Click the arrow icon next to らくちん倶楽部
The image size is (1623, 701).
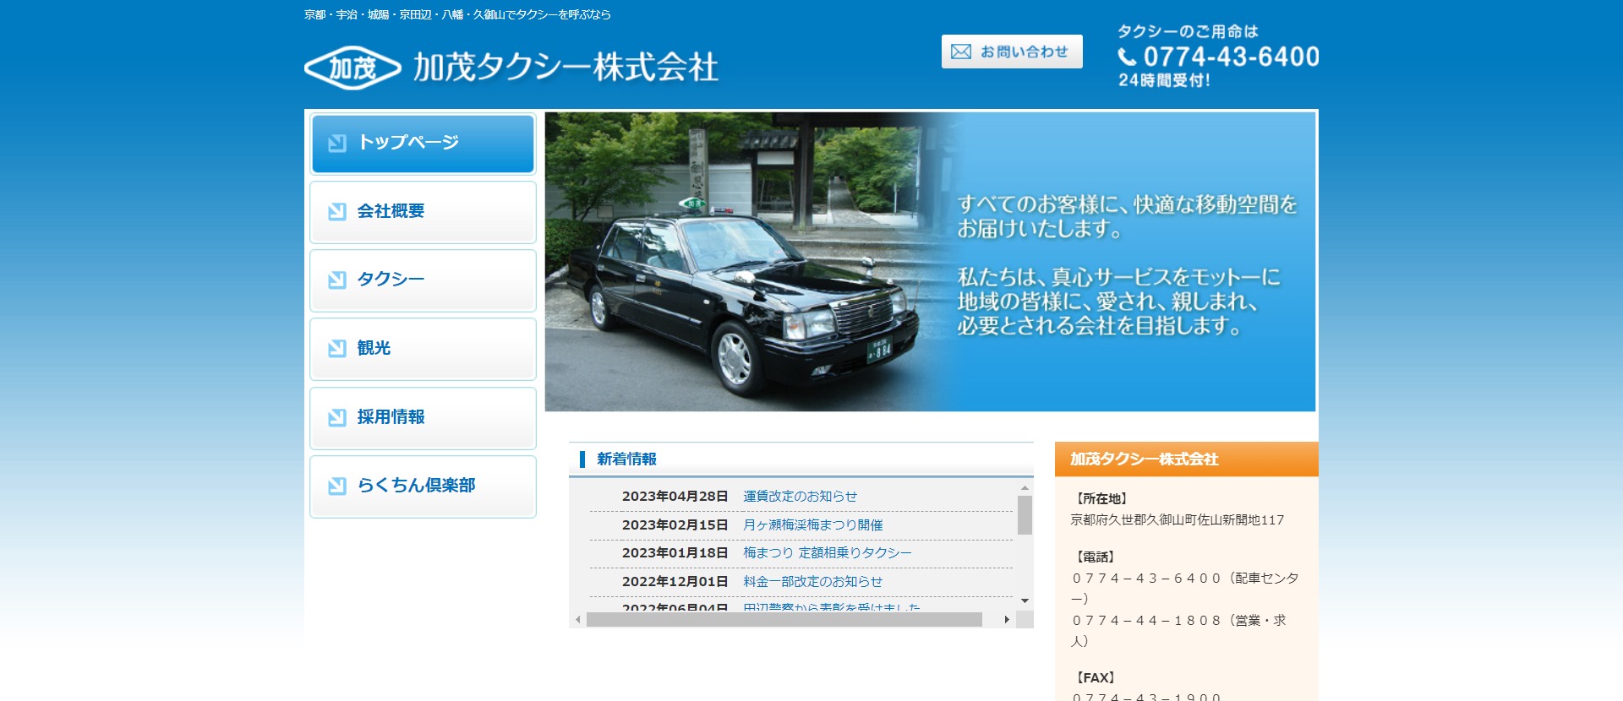[x=337, y=486]
